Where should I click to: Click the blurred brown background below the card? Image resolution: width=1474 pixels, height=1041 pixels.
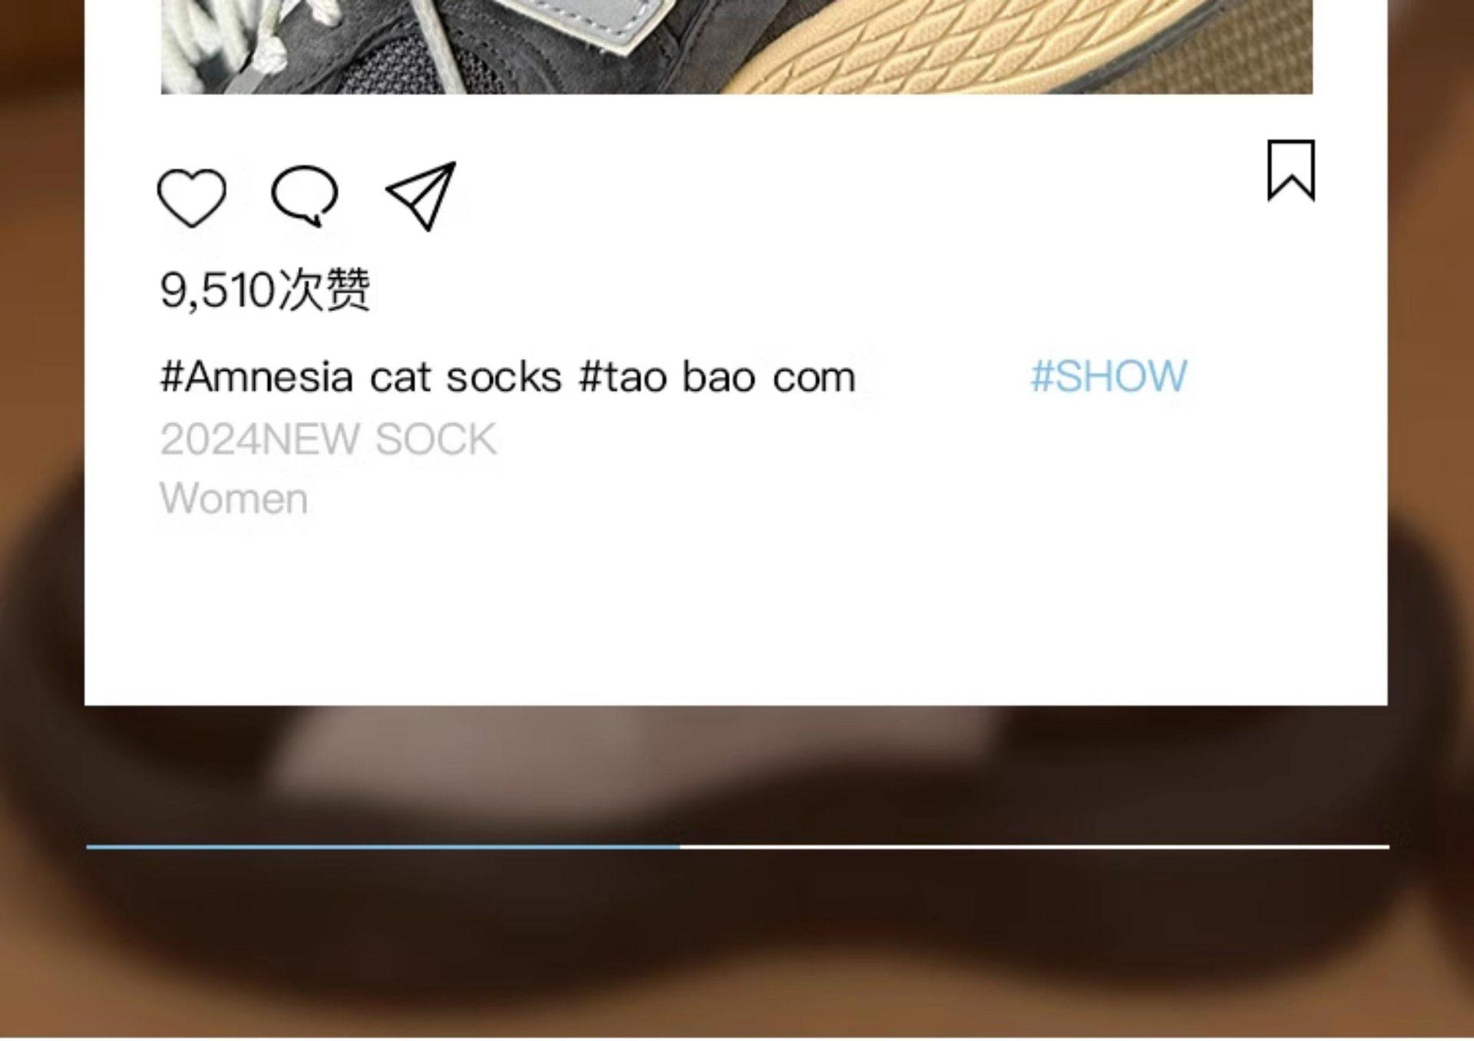coord(735,944)
